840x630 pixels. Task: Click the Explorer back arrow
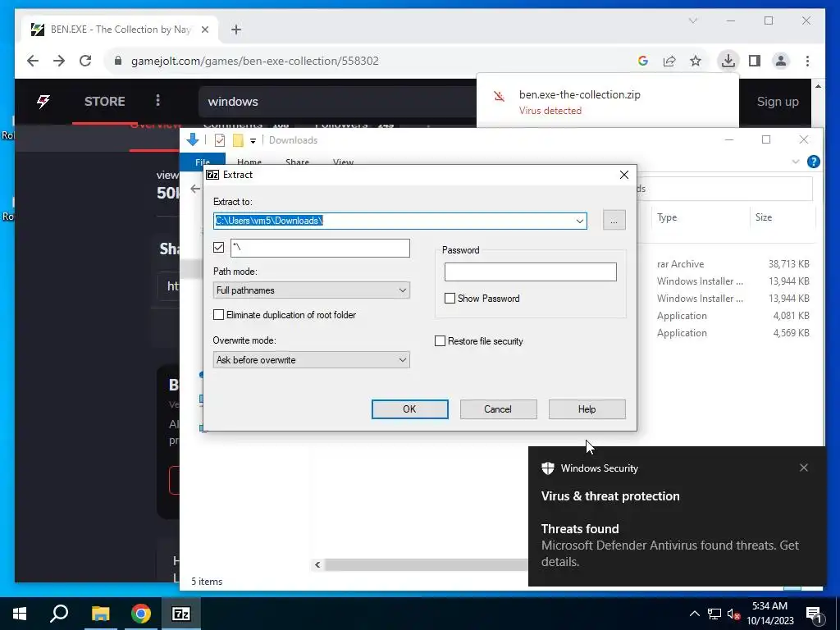coord(195,189)
